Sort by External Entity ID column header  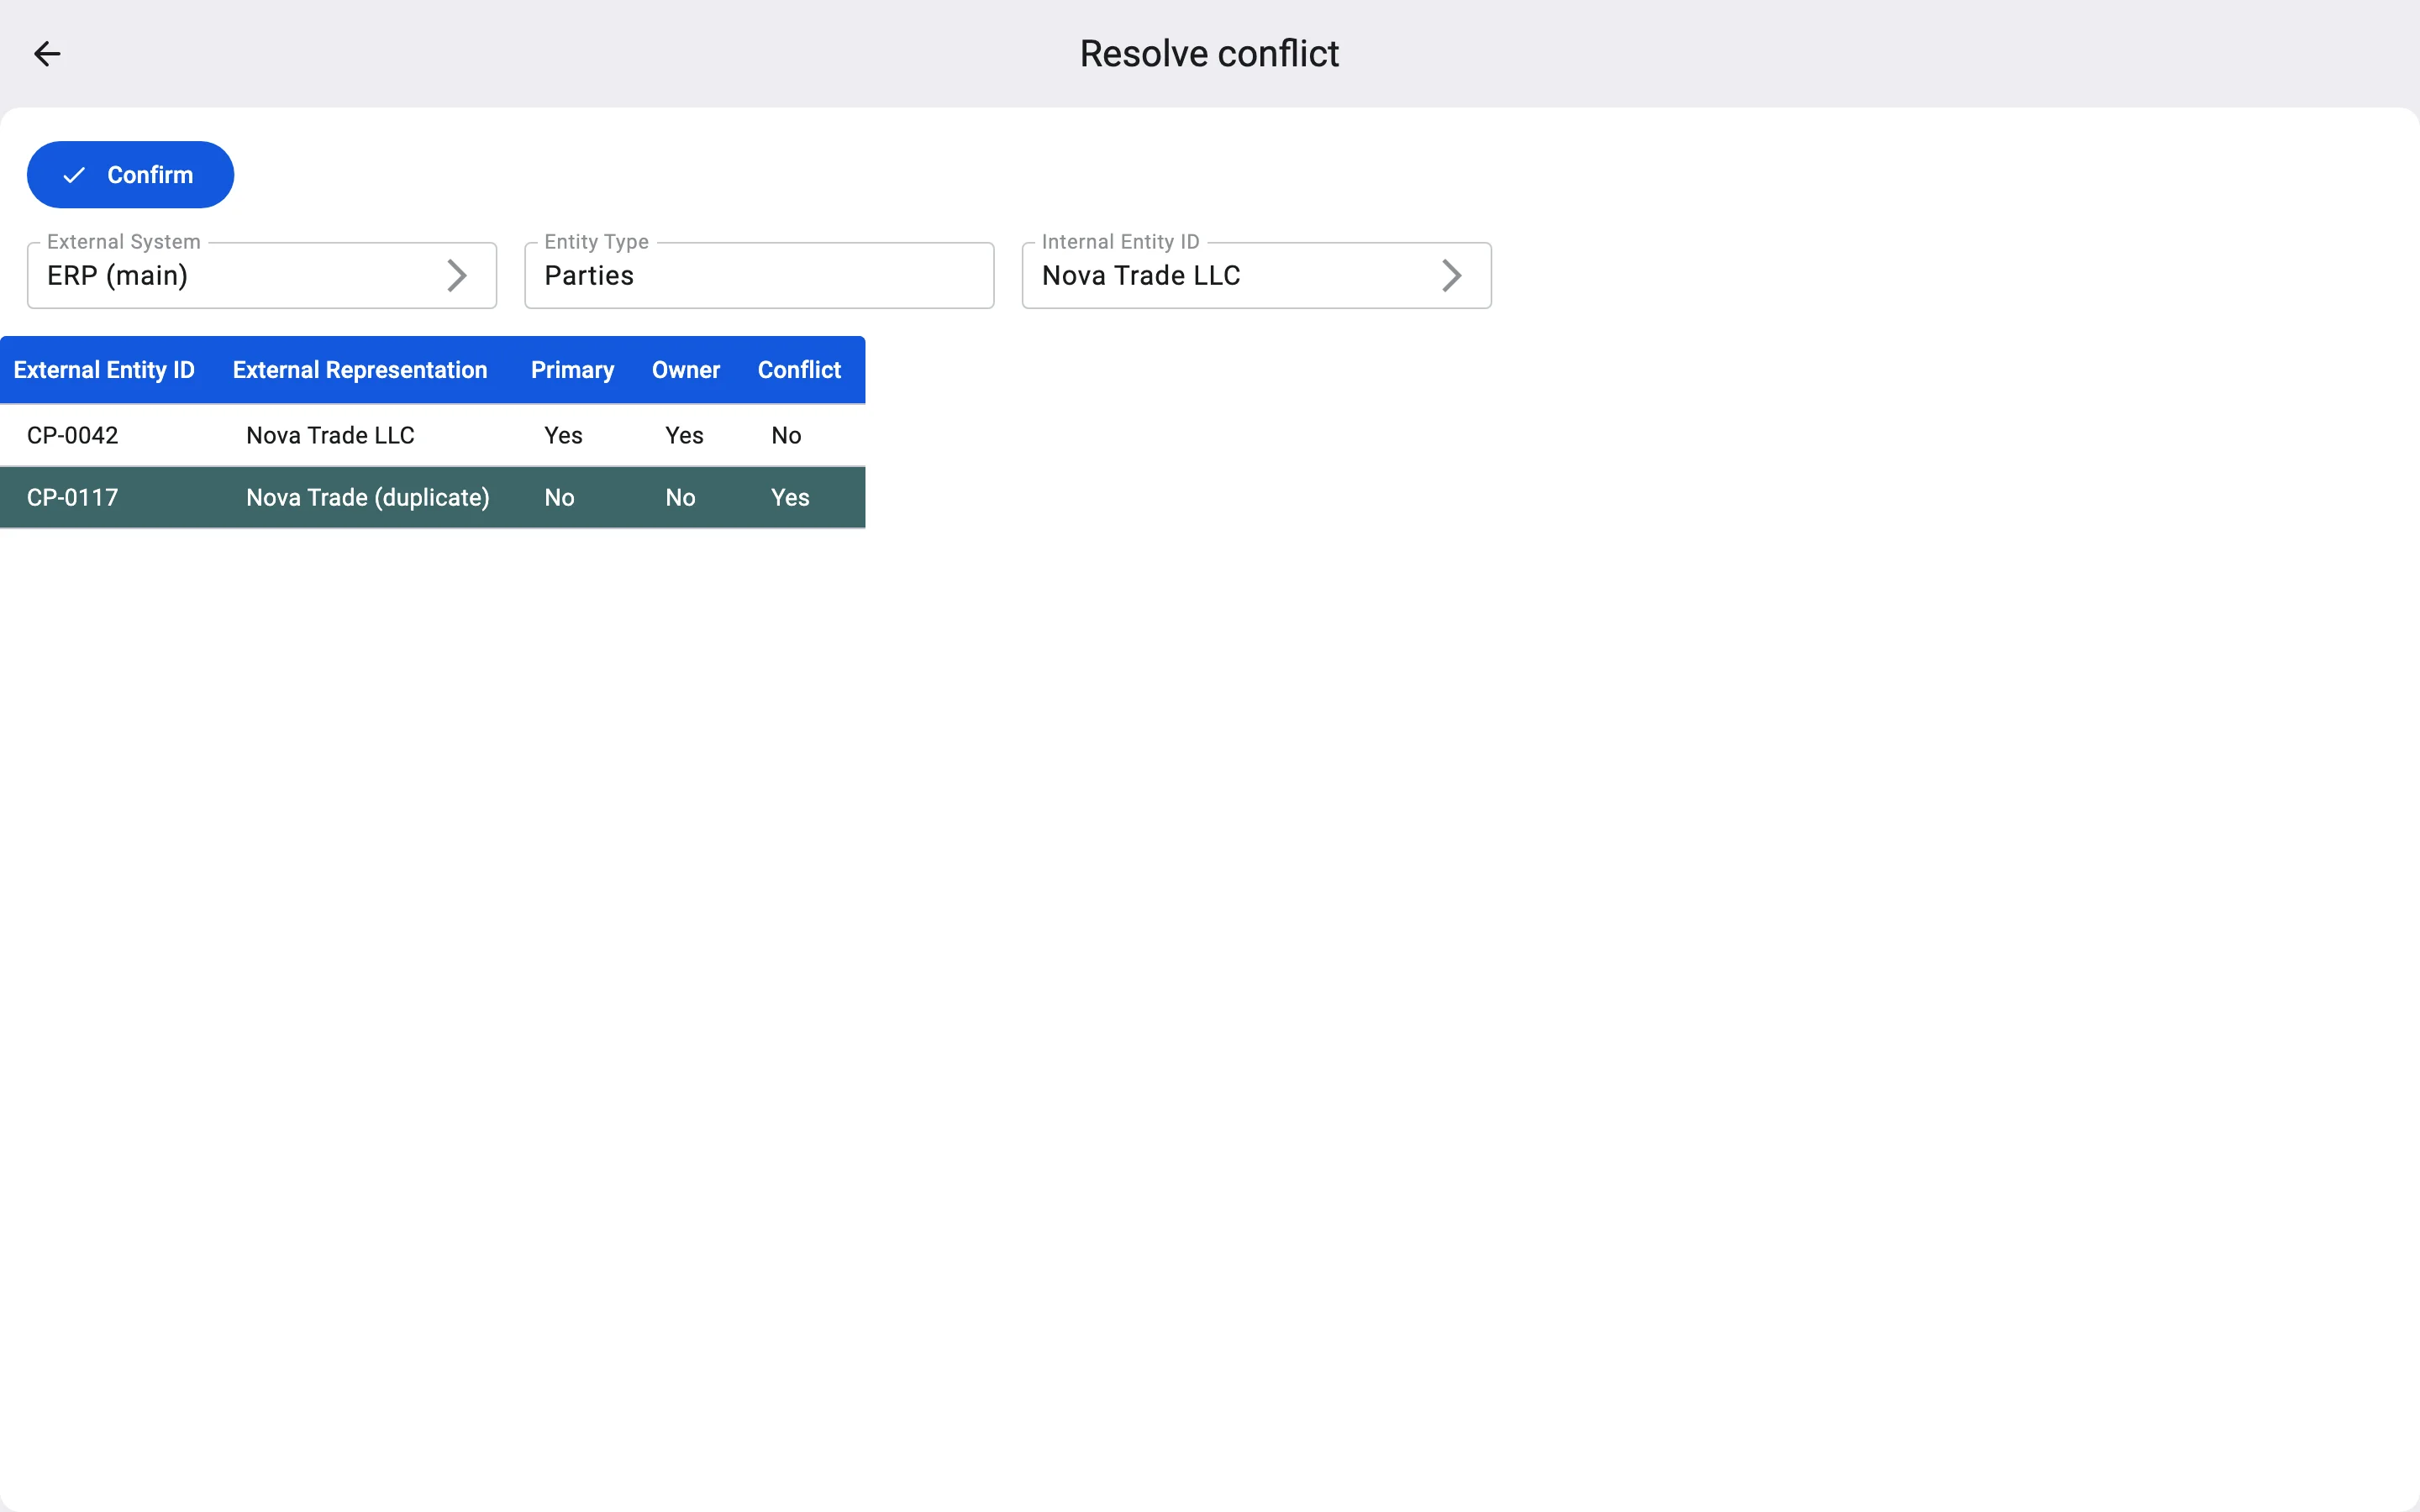tap(104, 370)
